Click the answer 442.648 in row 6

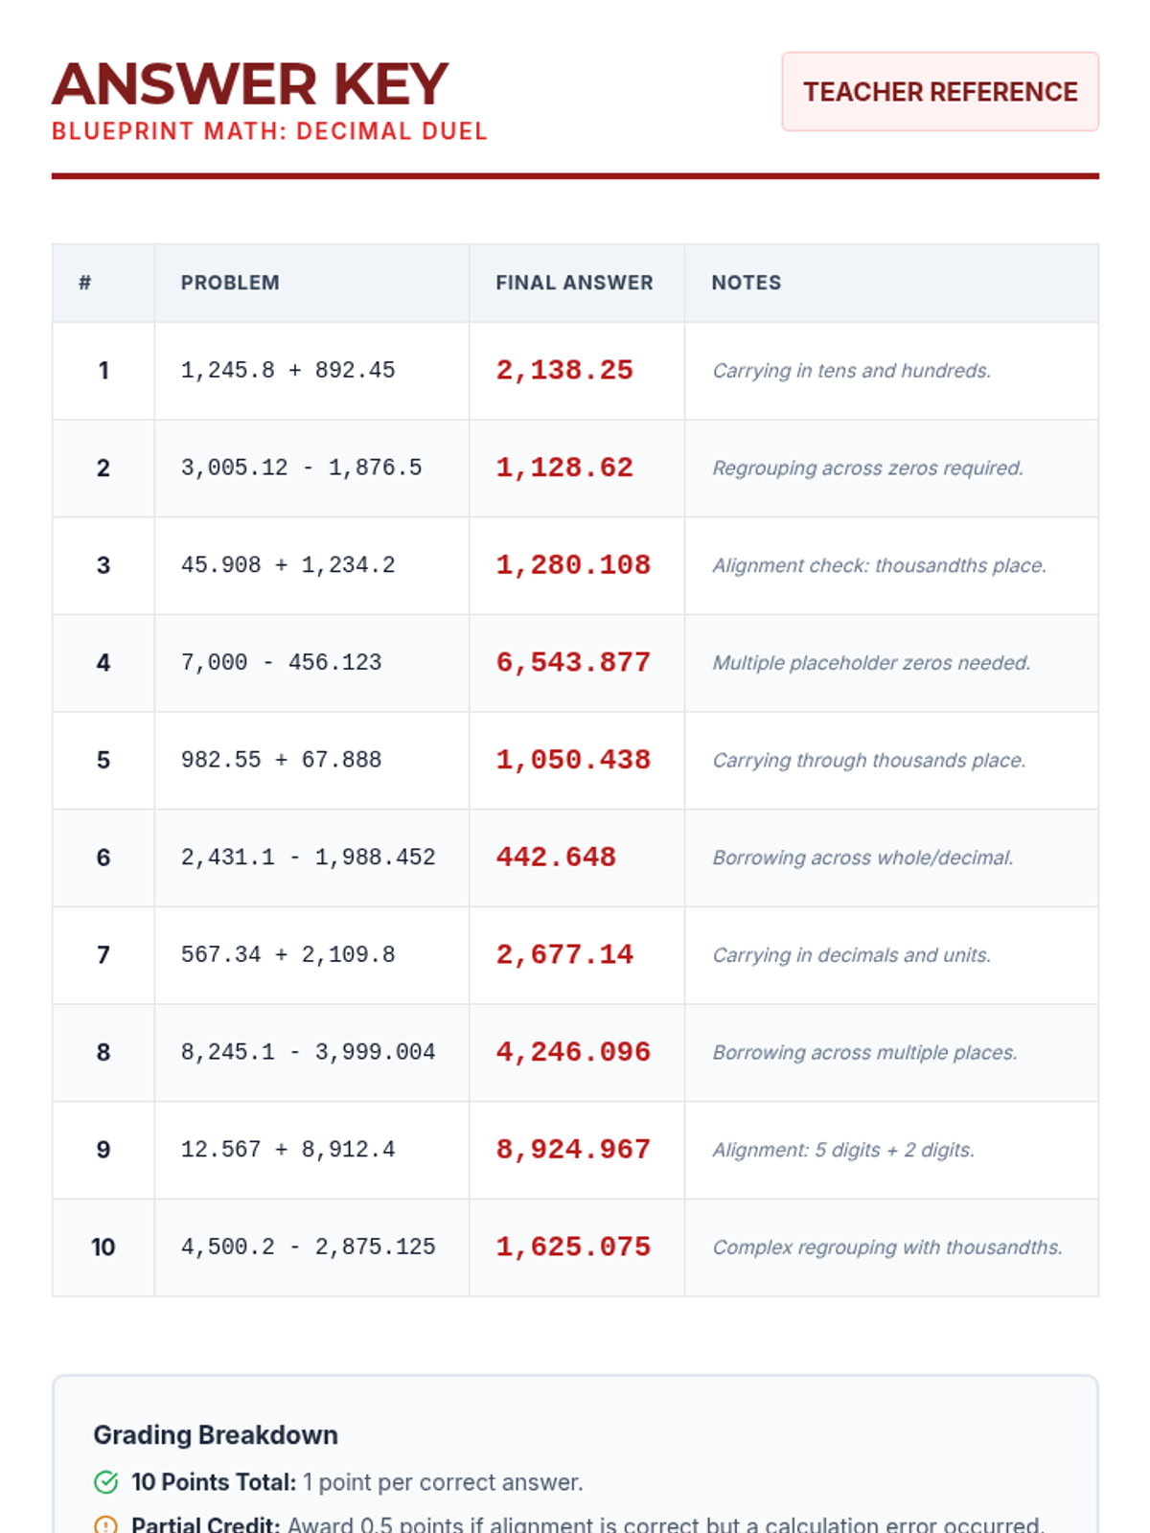point(556,858)
